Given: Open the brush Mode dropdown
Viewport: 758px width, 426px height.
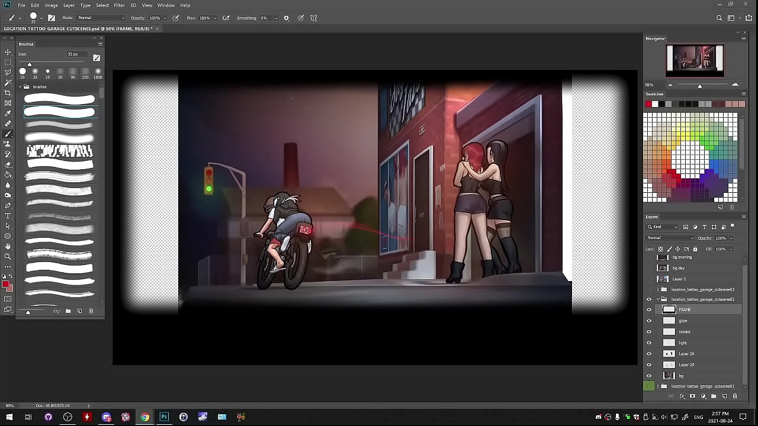Looking at the screenshot, I should [101, 18].
